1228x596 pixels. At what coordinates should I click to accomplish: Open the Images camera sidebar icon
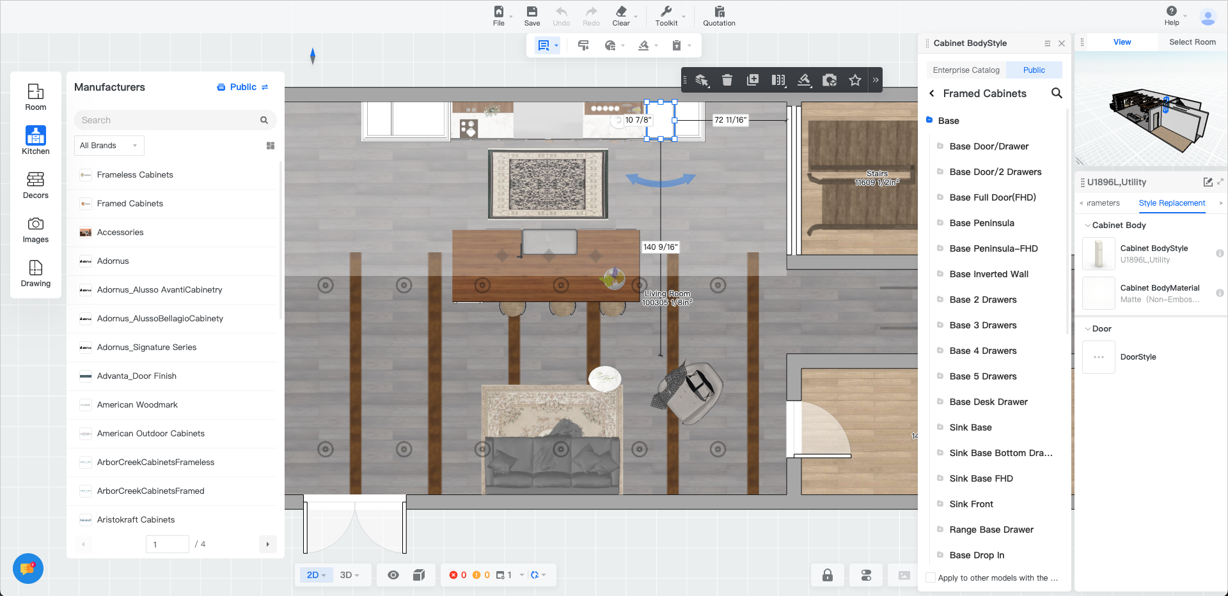tap(36, 229)
